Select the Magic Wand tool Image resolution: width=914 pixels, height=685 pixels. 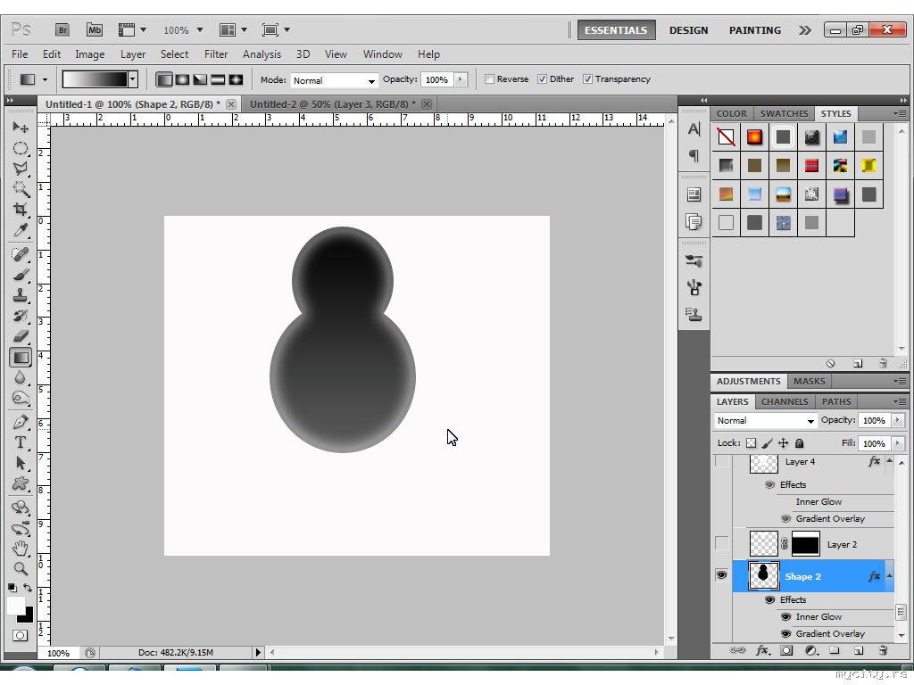point(20,188)
